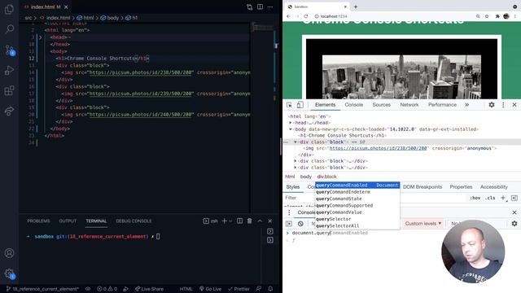
Task: Go back in Chrome
Action: coord(288,16)
